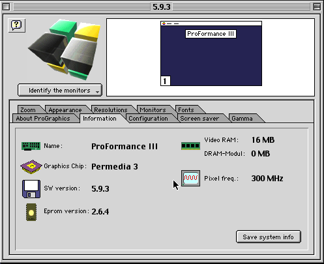Click the ProFormance III label in preview
Image resolution: width=324 pixels, height=264 pixels.
pos(211,34)
